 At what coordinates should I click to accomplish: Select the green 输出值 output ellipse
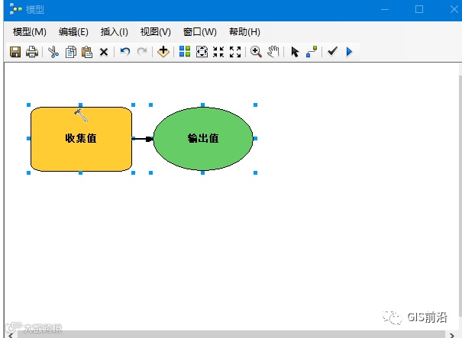[203, 138]
